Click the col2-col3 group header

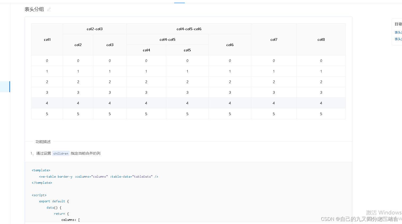pos(95,29)
